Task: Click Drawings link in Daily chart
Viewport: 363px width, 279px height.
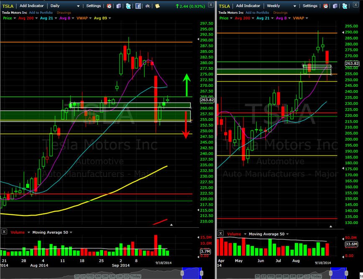Action: [x=64, y=13]
